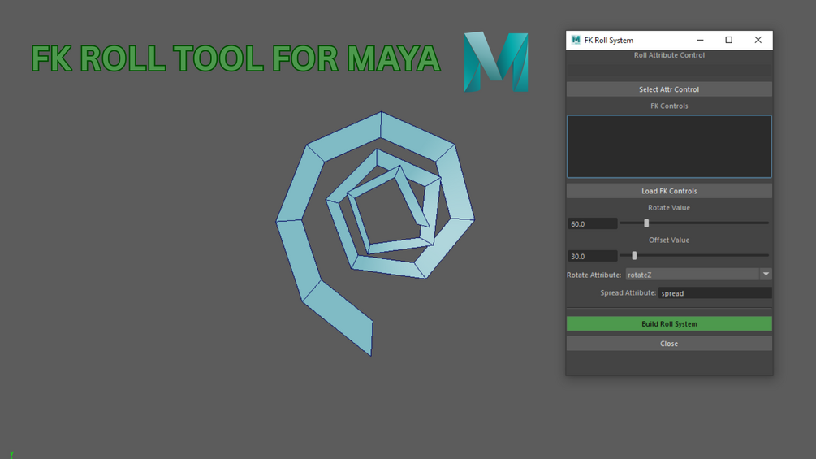Click the 'Spread Attribute:' label

pyautogui.click(x=628, y=293)
